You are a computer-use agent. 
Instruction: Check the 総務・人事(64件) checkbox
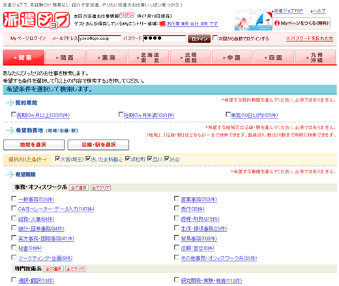[x=14, y=218]
